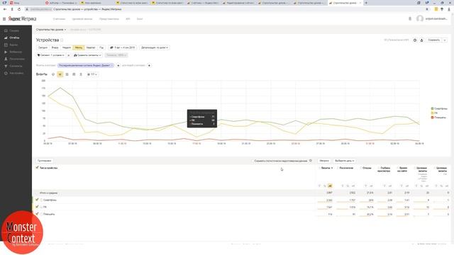
Task: Select the Квартал period
Action: pyautogui.click(x=91, y=47)
